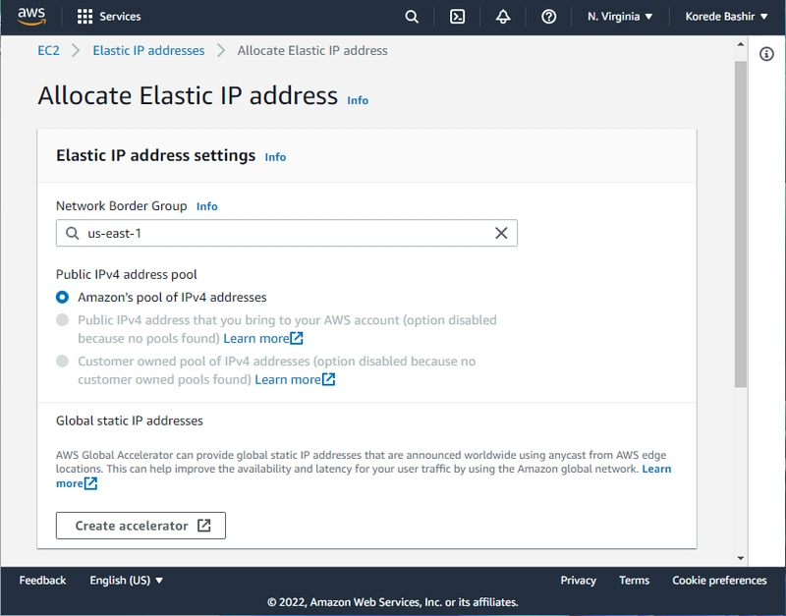The height and width of the screenshot is (616, 786).
Task: Click the 'Public IPv4 address pool' label
Action: (127, 274)
